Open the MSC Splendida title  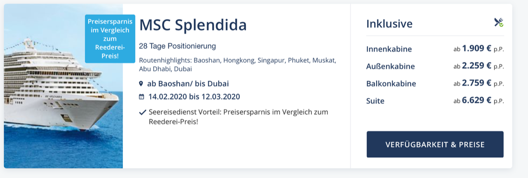193,25
